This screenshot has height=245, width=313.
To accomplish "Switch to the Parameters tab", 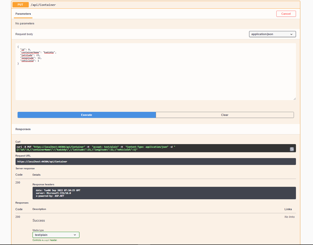I will (23, 14).
